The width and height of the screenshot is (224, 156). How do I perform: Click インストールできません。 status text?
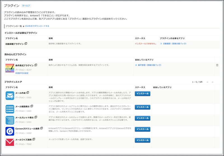click(146, 44)
